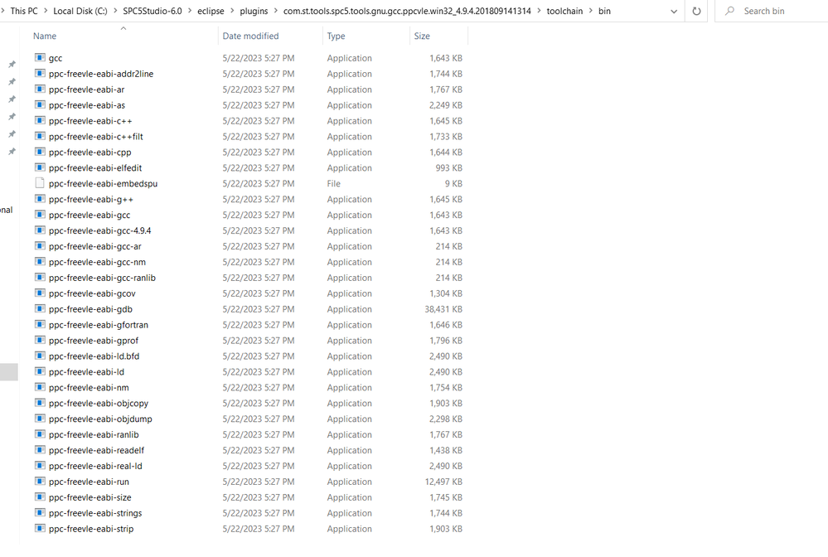Click the 12,497 KB size value

click(x=443, y=482)
